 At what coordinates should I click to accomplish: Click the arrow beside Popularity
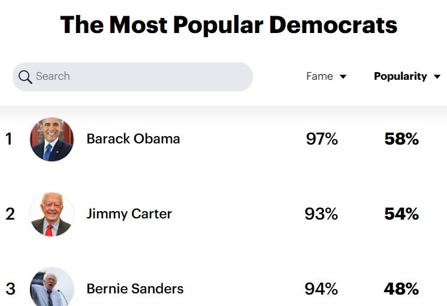click(x=437, y=77)
